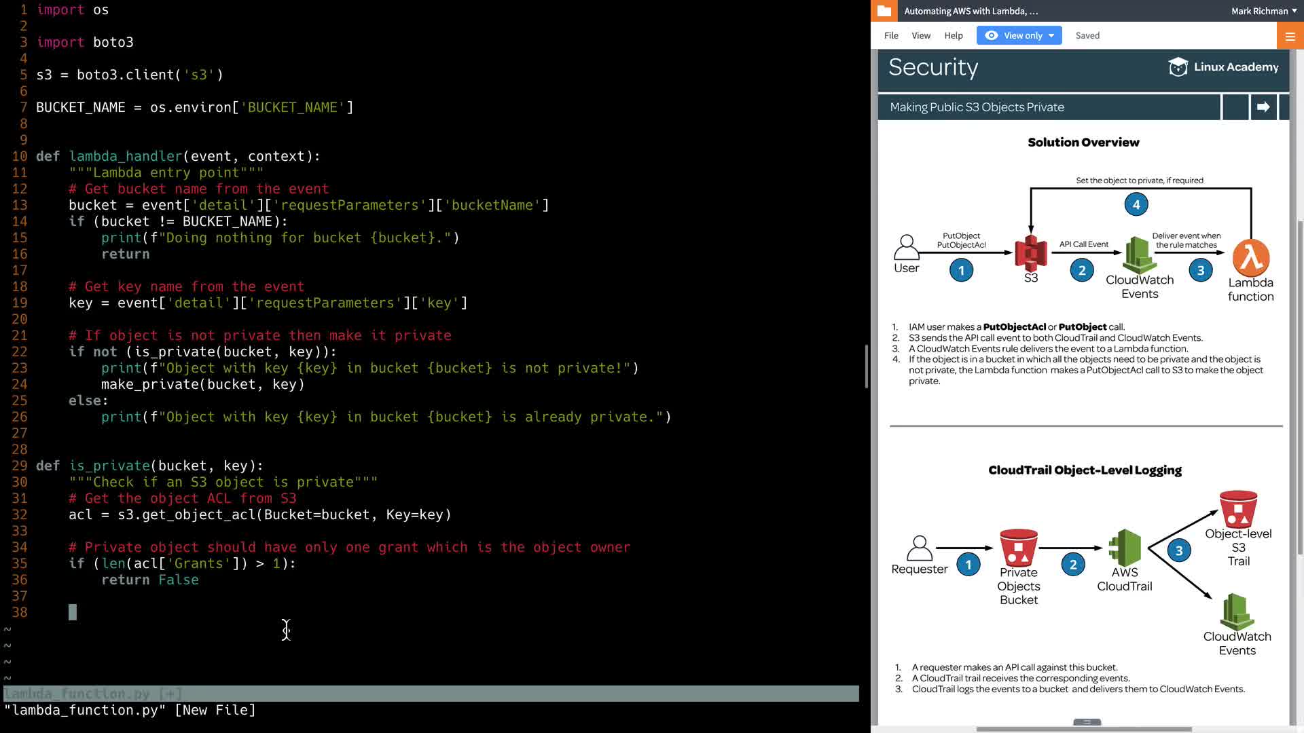Image resolution: width=1304 pixels, height=733 pixels.
Task: Click the horizontal scrollbar at bottom of diagram
Action: 1083,729
